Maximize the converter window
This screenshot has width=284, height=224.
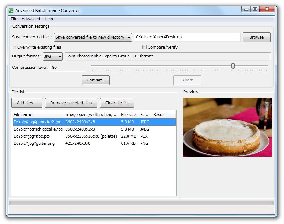(x=255, y=9)
